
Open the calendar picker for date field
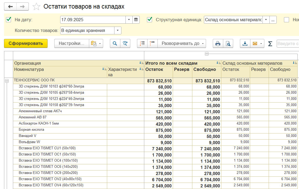tap(136, 20)
